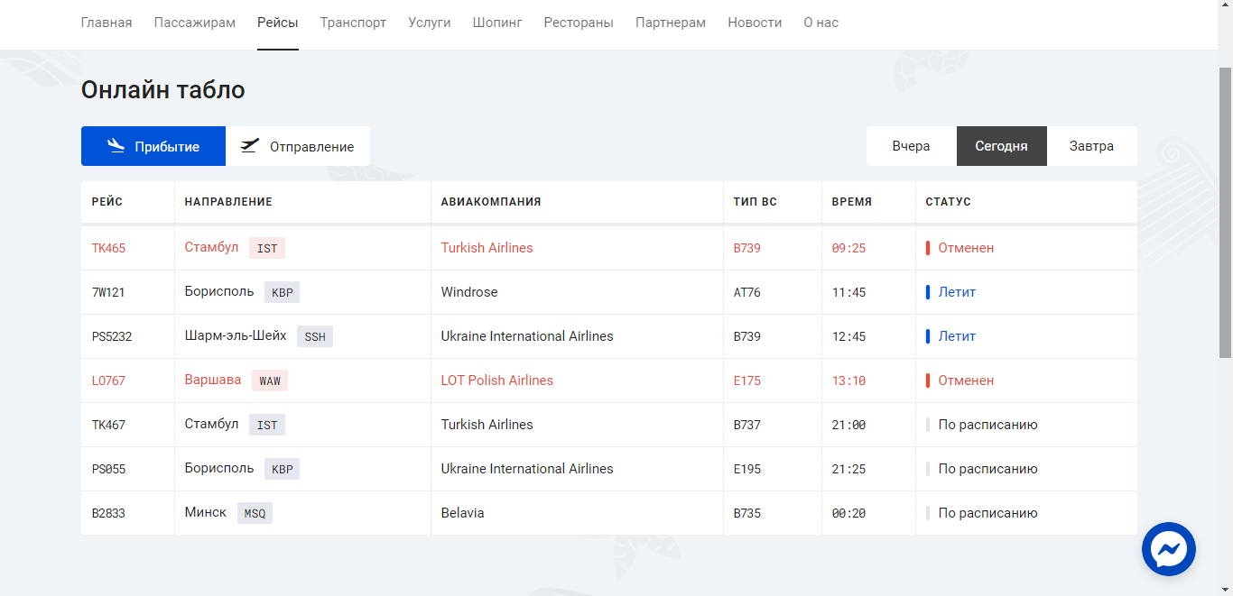Click the KBP badge in 7W121 row
The image size is (1233, 596).
[283, 292]
